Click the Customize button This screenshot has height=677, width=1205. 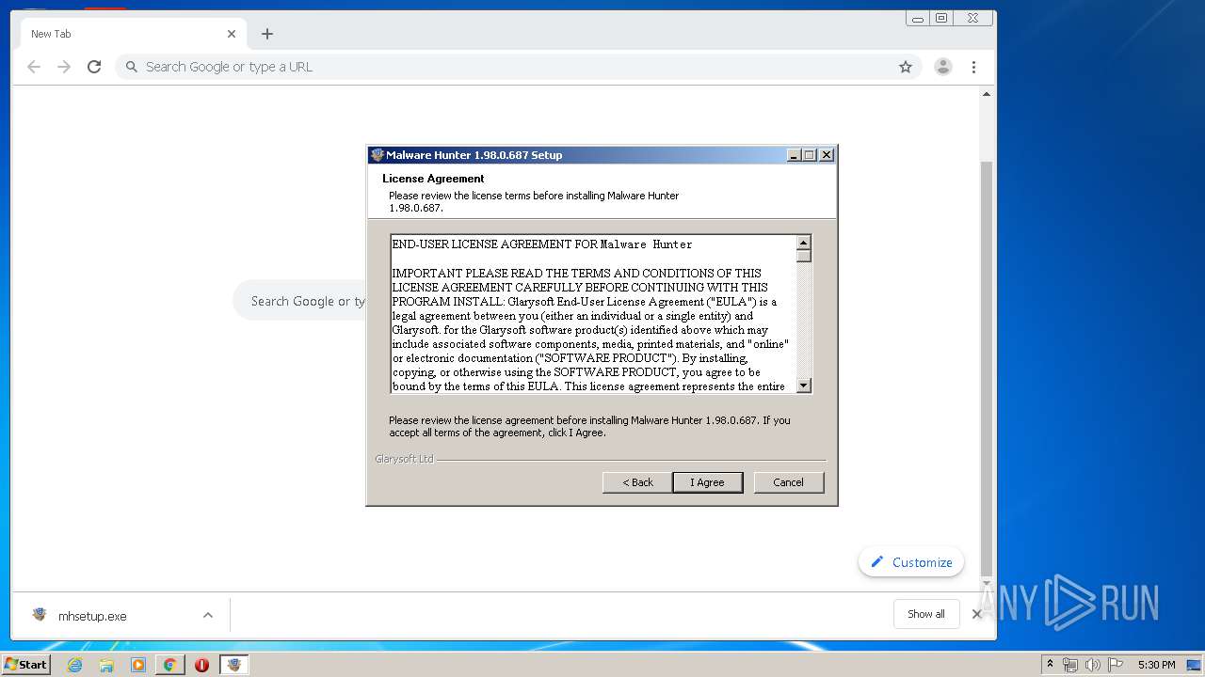pos(911,562)
